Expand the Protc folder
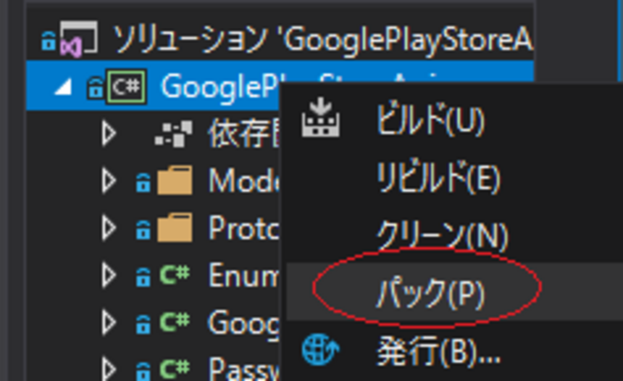623x381 pixels. (x=109, y=228)
